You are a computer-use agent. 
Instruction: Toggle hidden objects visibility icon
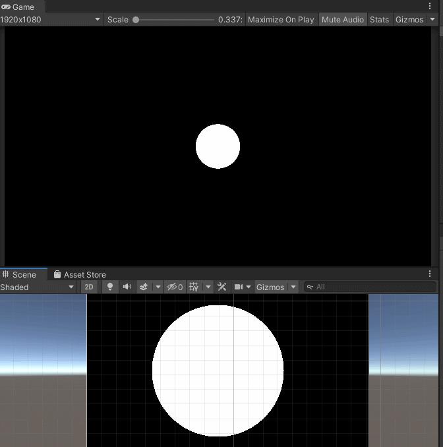(175, 287)
